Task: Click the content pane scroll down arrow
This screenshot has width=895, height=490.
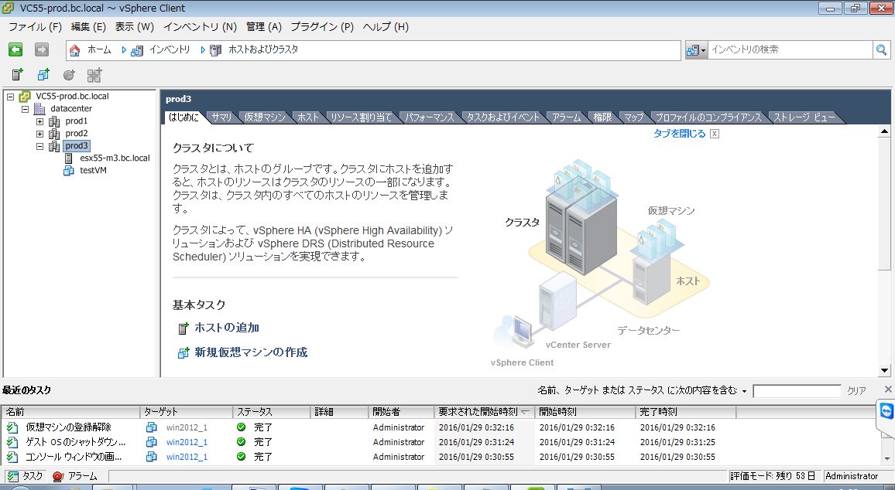Action: (884, 370)
